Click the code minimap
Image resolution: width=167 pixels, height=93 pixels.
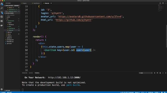click(161, 8)
